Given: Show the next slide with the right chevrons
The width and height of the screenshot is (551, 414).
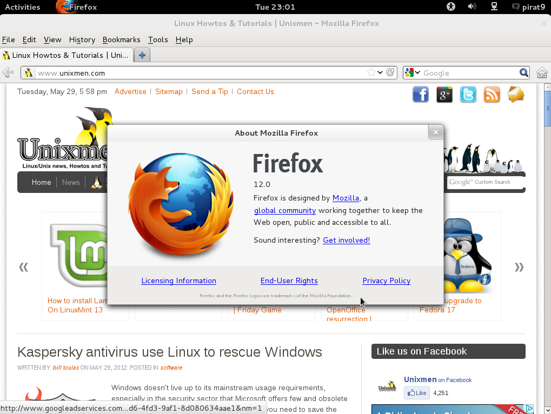Looking at the screenshot, I should (x=519, y=267).
